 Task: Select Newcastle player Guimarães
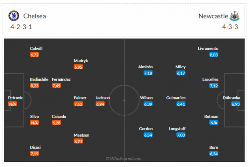(x=176, y=98)
